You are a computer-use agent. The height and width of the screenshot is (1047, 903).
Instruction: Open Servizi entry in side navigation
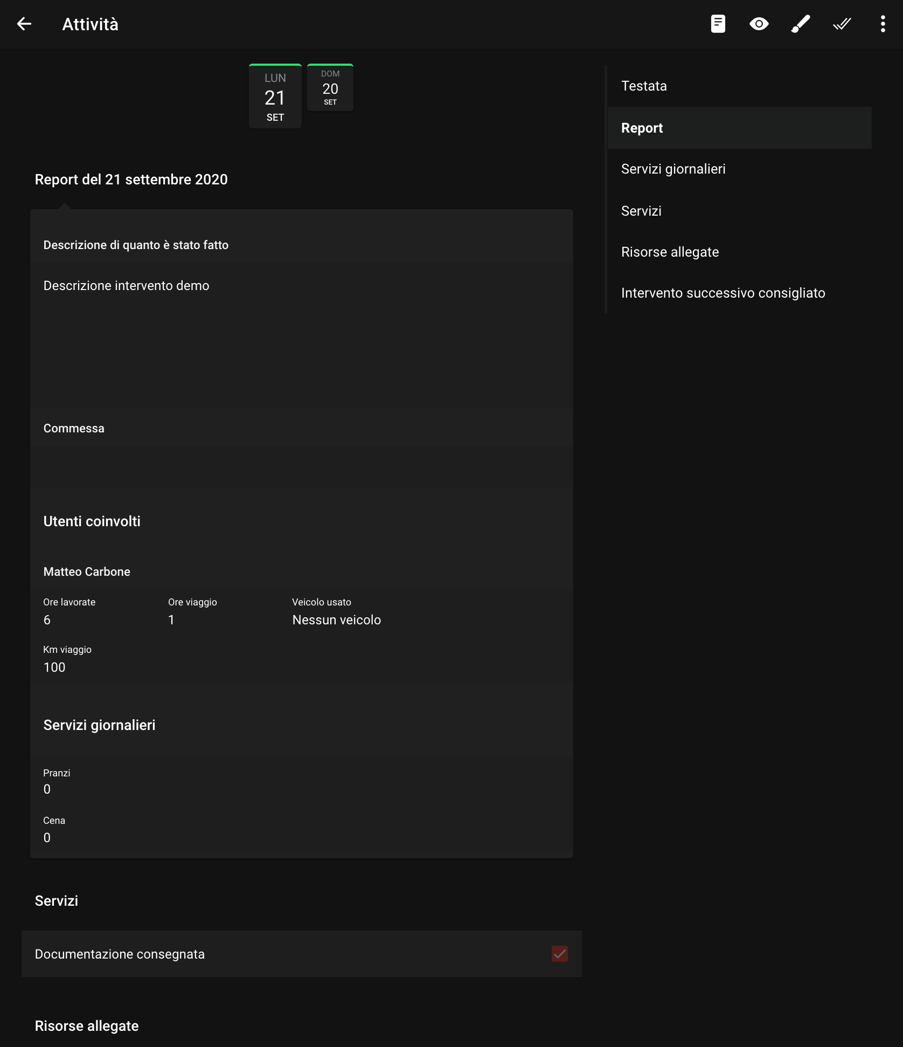[x=739, y=211]
